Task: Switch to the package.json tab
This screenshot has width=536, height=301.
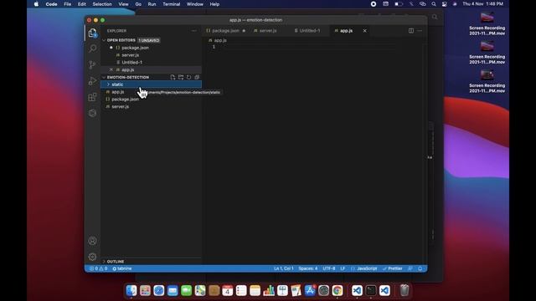Action: coord(225,31)
